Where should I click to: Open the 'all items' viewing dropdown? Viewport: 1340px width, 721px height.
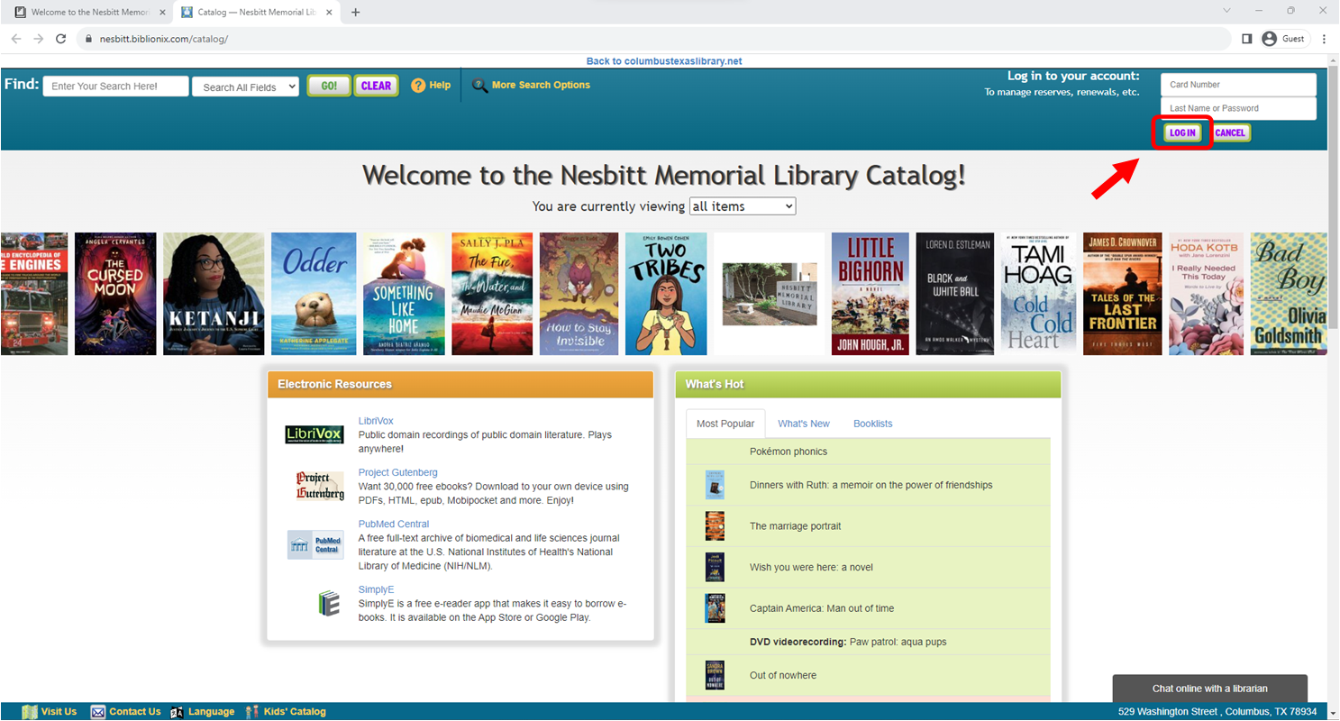[x=742, y=206]
